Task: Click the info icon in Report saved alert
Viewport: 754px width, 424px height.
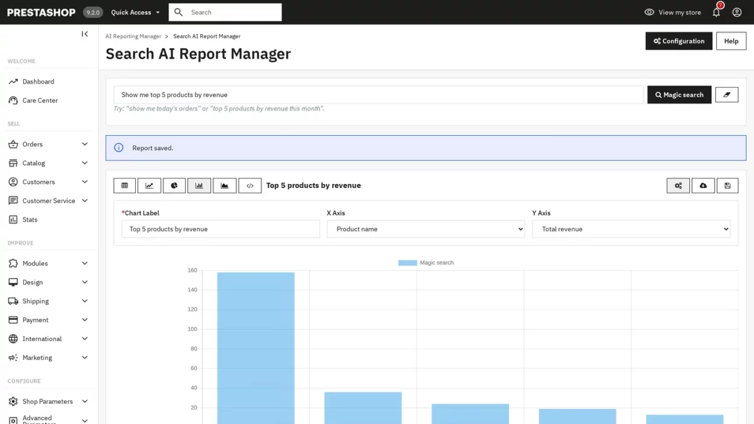Action: point(119,148)
